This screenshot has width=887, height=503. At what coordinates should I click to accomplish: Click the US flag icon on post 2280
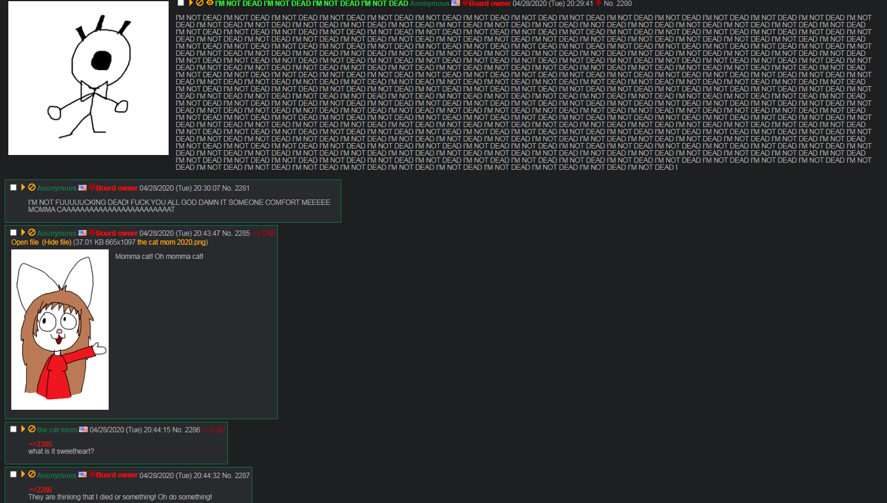(x=455, y=3)
